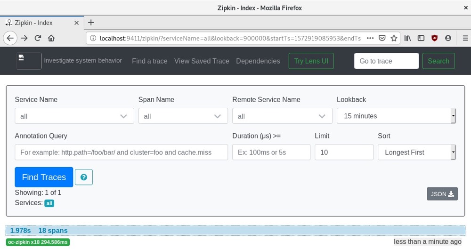Click the browser address bar URL

click(230, 38)
